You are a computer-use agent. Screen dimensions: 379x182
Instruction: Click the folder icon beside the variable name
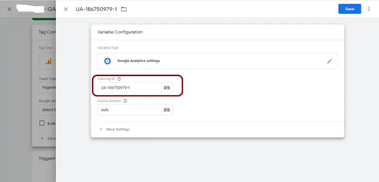[124, 9]
